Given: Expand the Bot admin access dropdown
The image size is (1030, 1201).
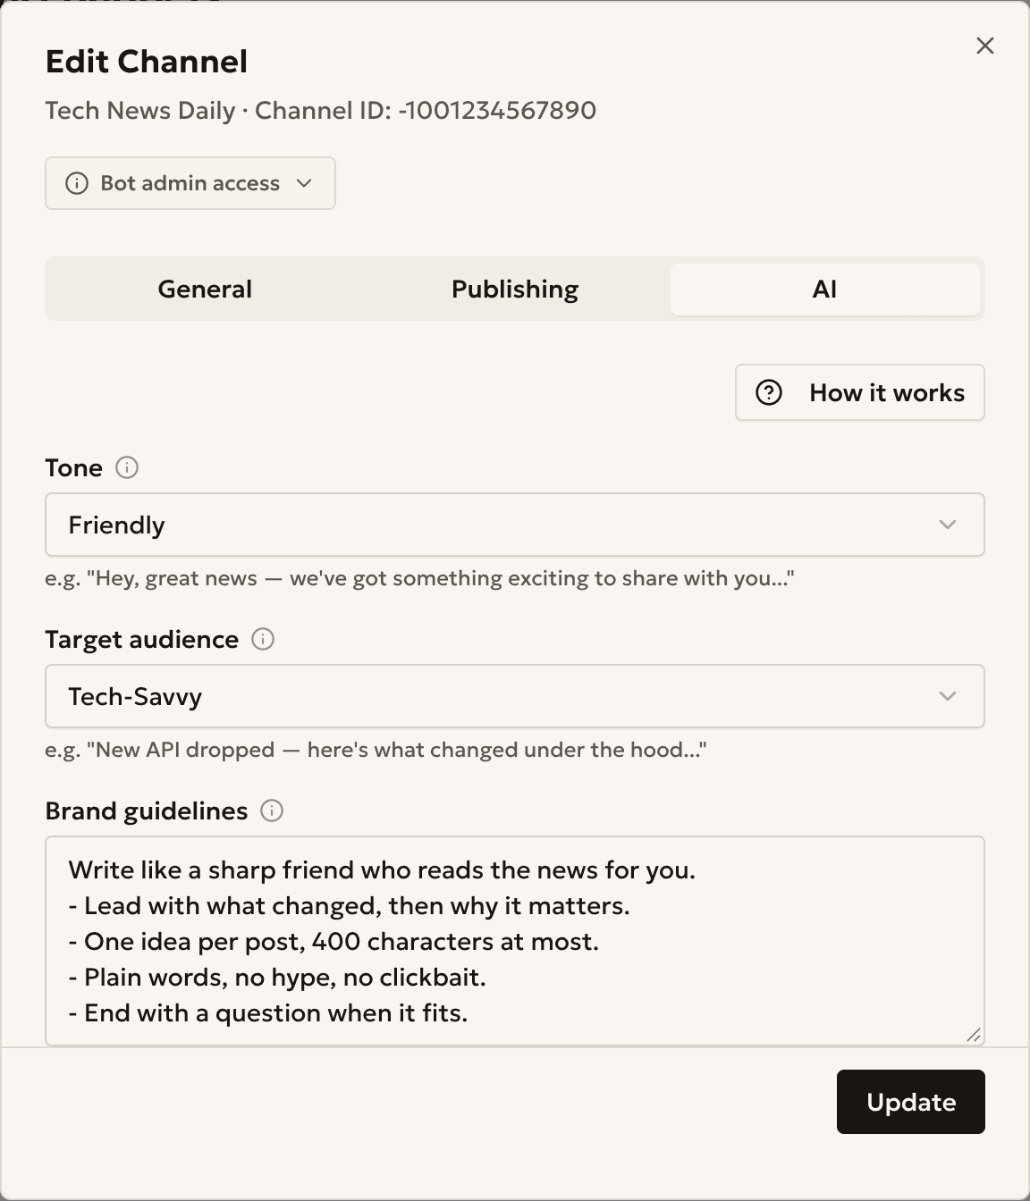Looking at the screenshot, I should click(x=190, y=183).
